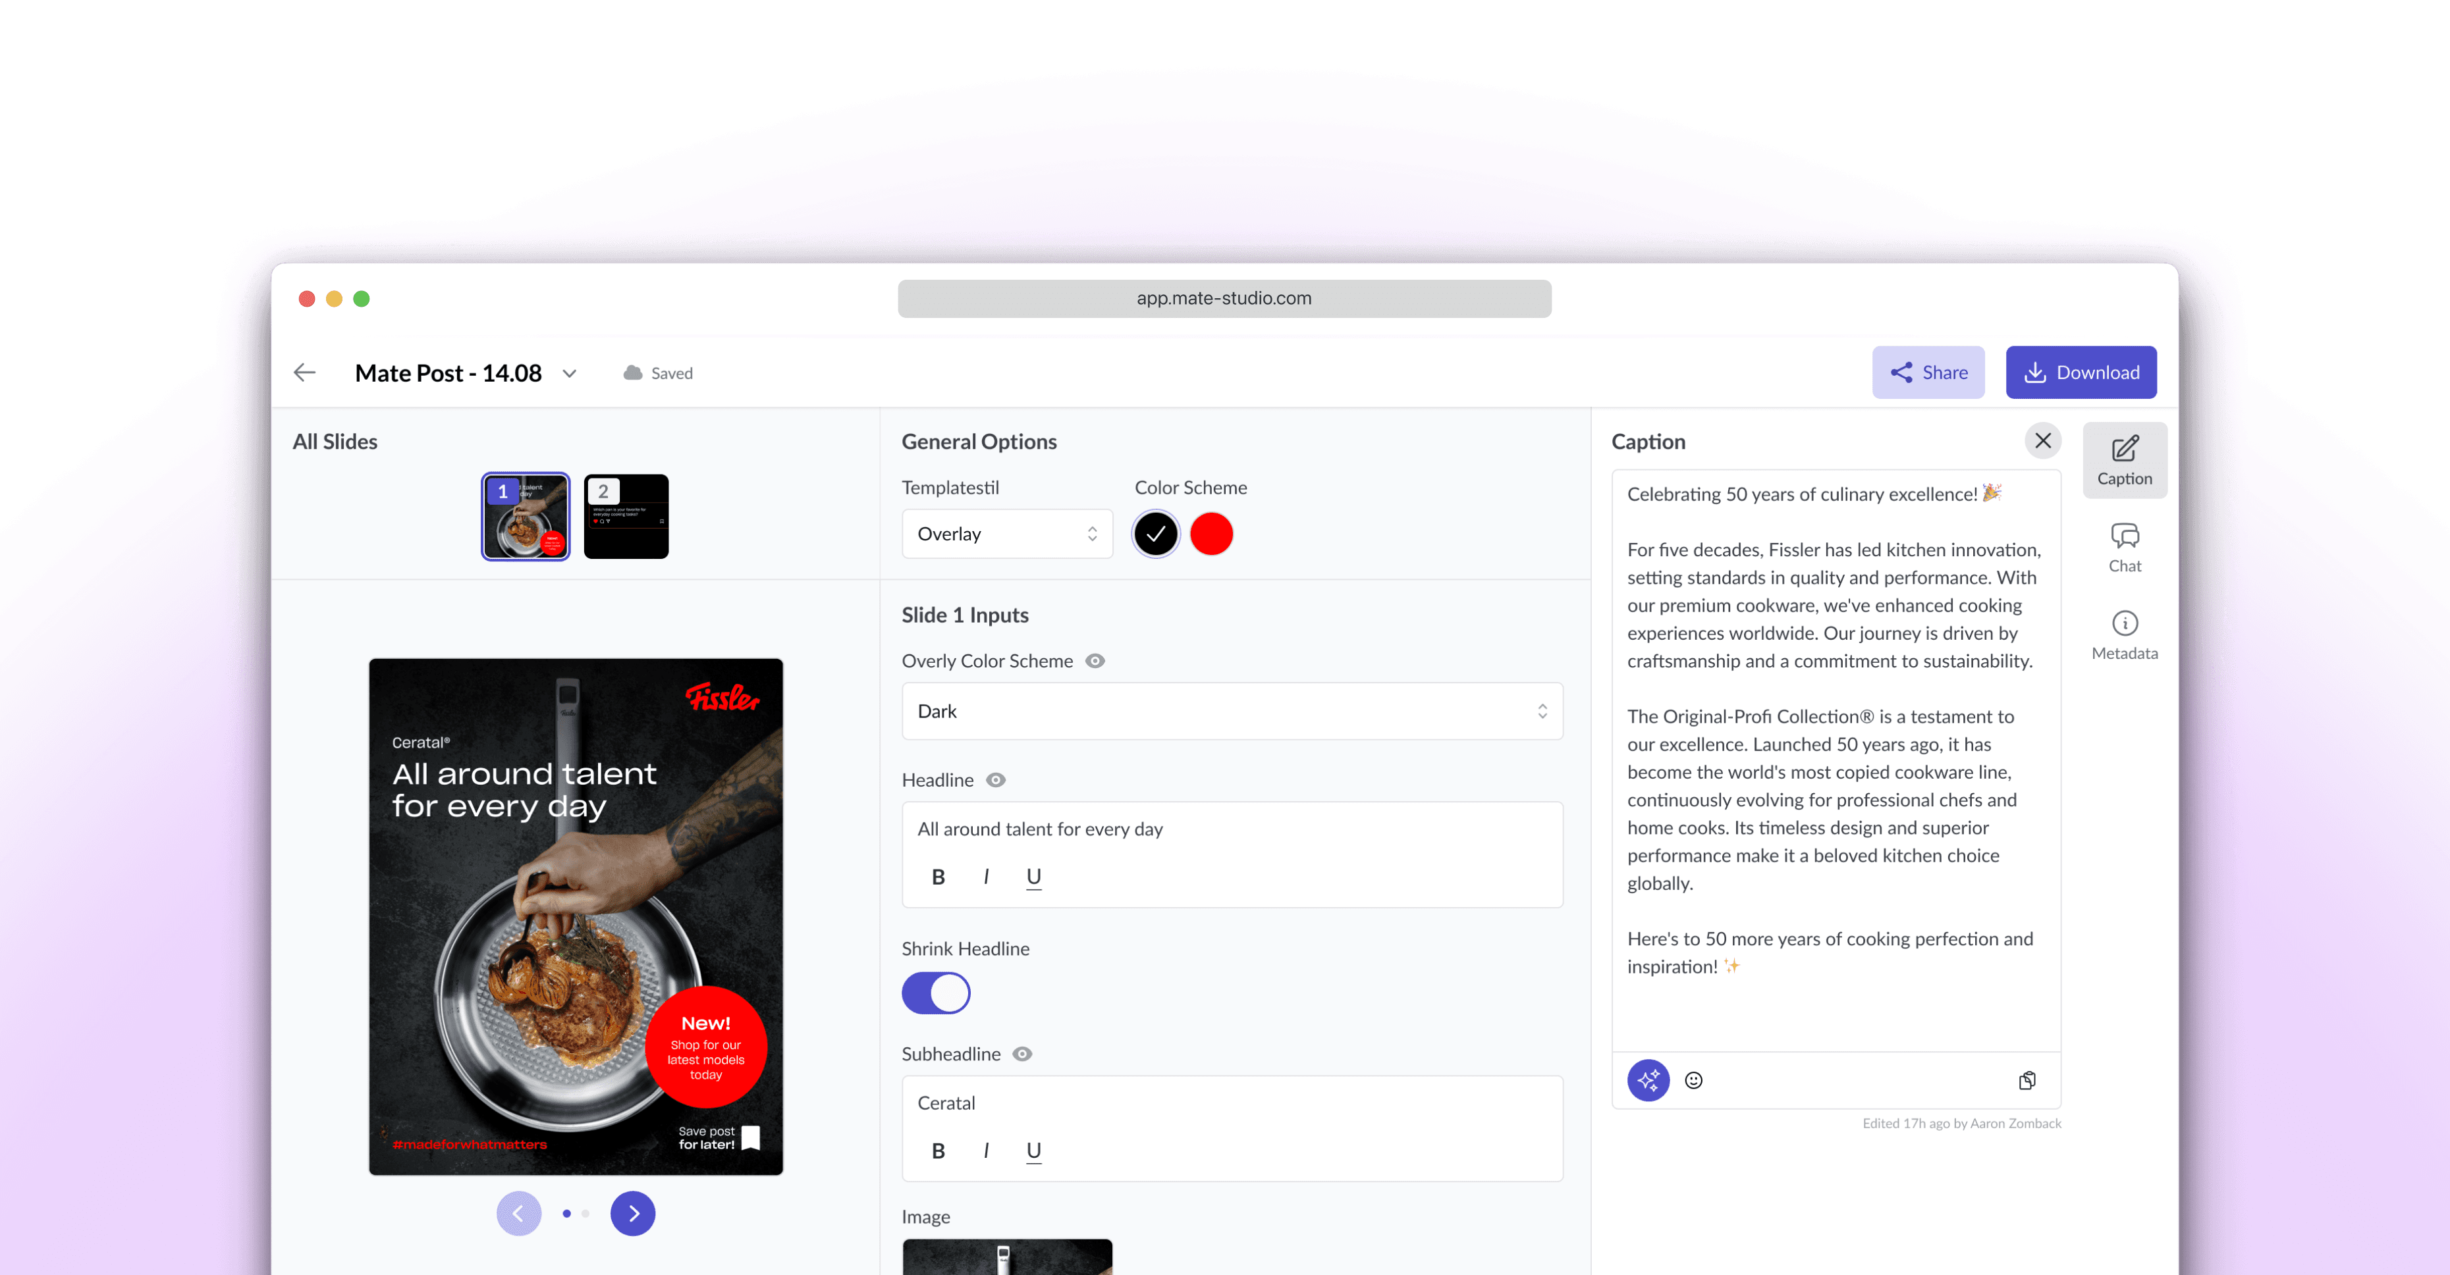Open the emoji picker in caption
This screenshot has height=1275, width=2450.
click(x=1693, y=1080)
